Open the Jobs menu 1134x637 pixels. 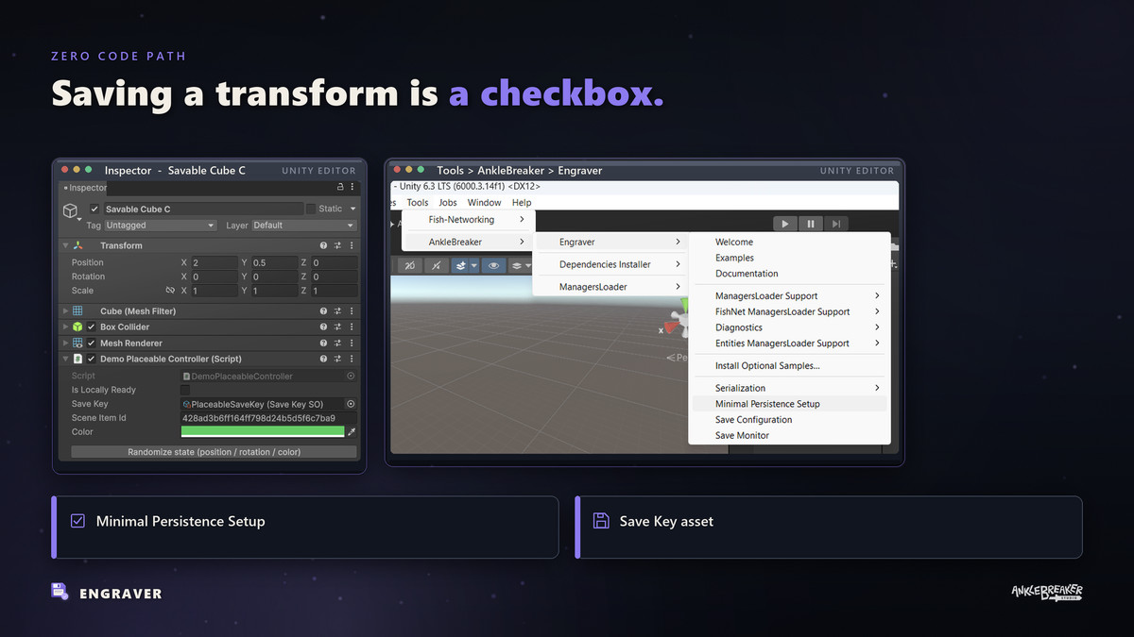(448, 202)
